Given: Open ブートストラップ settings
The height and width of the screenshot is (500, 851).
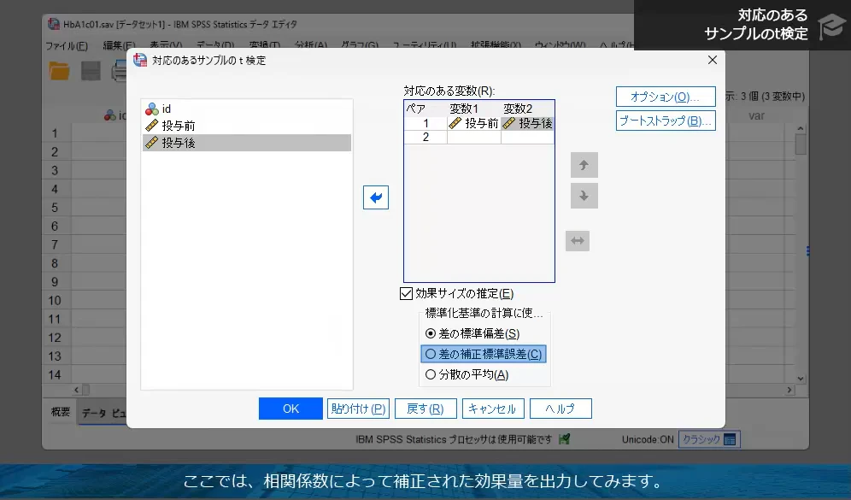Looking at the screenshot, I should (665, 120).
